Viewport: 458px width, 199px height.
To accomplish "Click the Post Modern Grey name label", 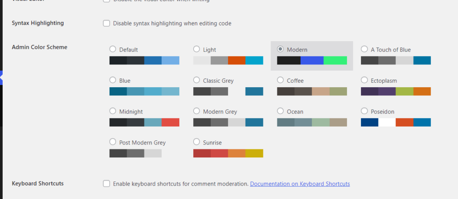I will point(142,143).
